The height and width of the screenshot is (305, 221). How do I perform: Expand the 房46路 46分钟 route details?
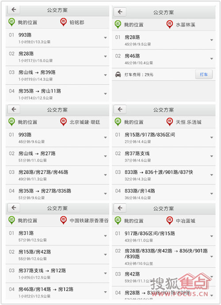point(212,58)
